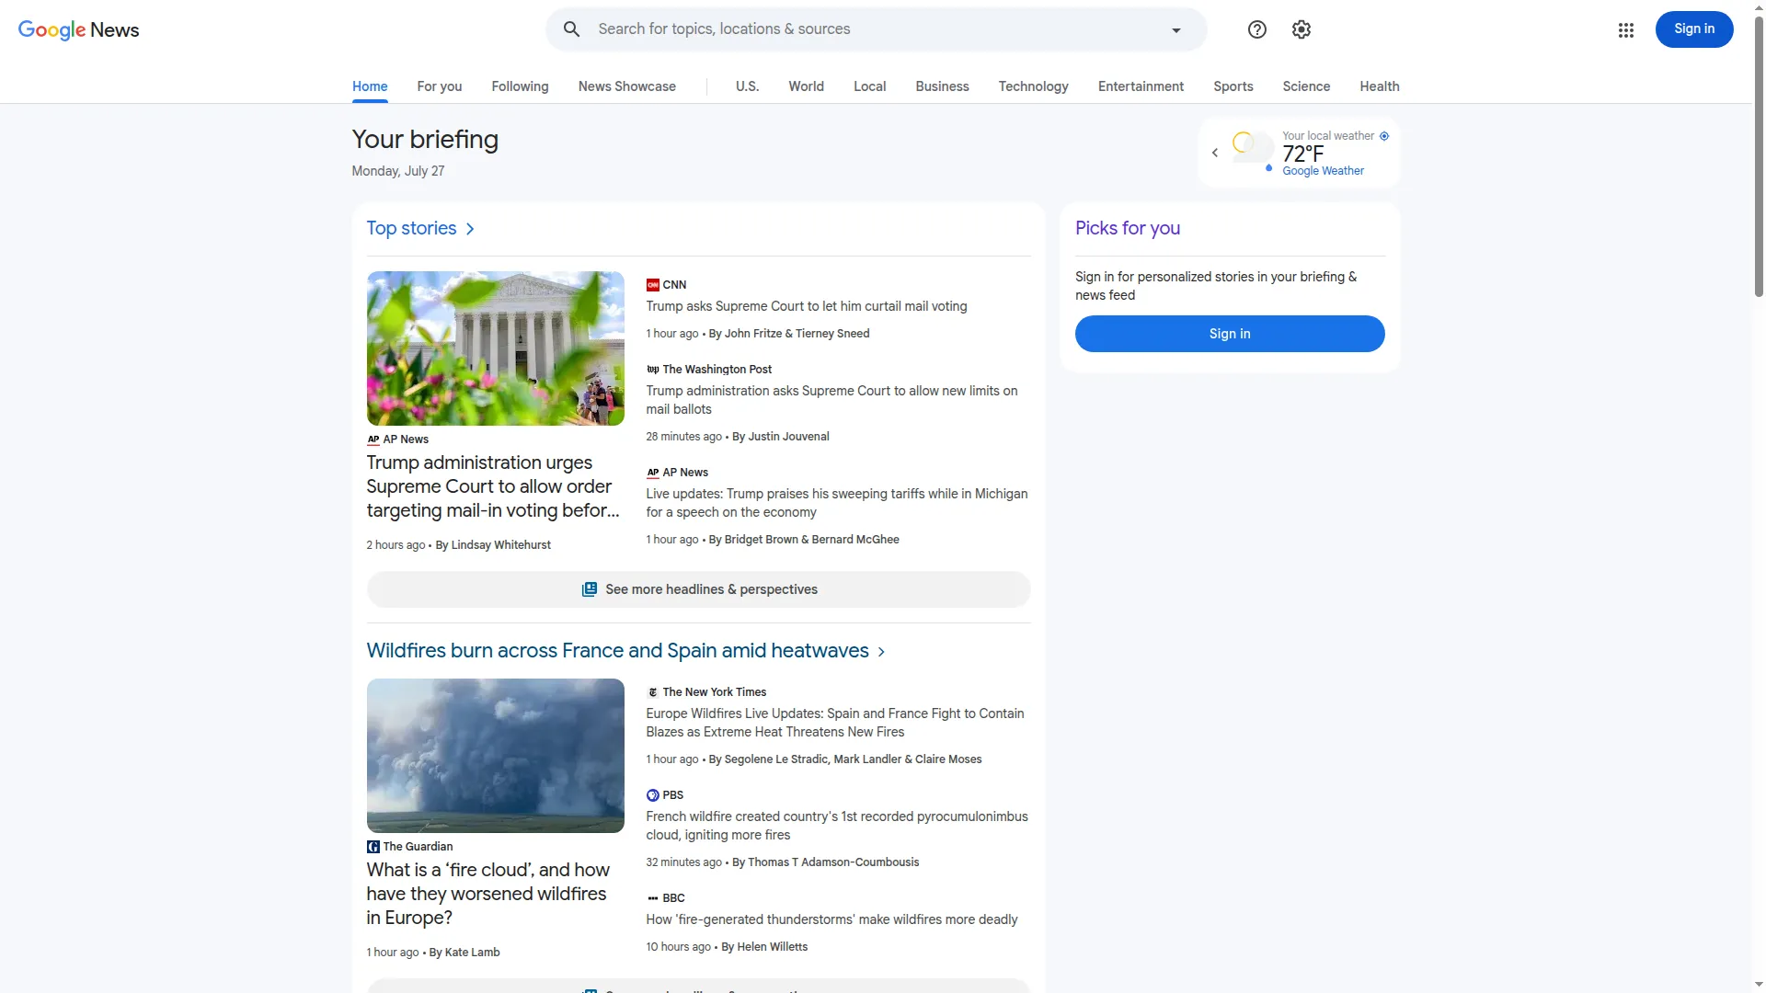Click byline By Lindsay Whitehurst
The image size is (1766, 993).
tap(493, 545)
